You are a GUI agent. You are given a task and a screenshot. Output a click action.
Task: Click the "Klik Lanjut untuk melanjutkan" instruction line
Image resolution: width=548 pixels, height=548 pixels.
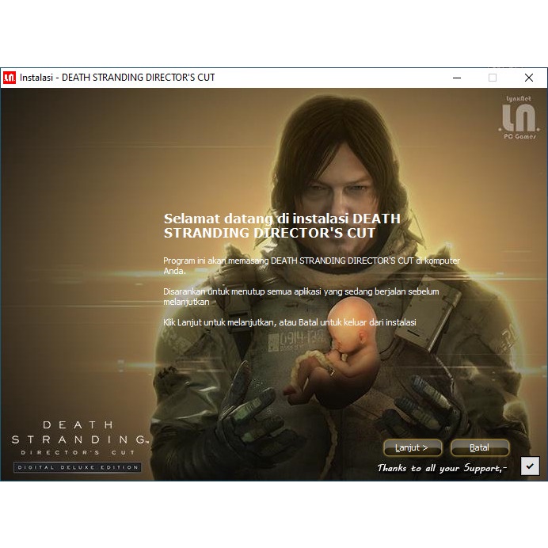289,323
